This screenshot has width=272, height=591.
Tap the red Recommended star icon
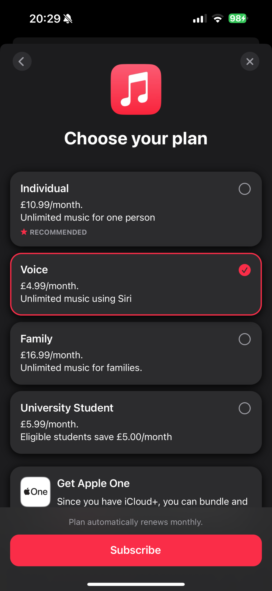(x=24, y=232)
